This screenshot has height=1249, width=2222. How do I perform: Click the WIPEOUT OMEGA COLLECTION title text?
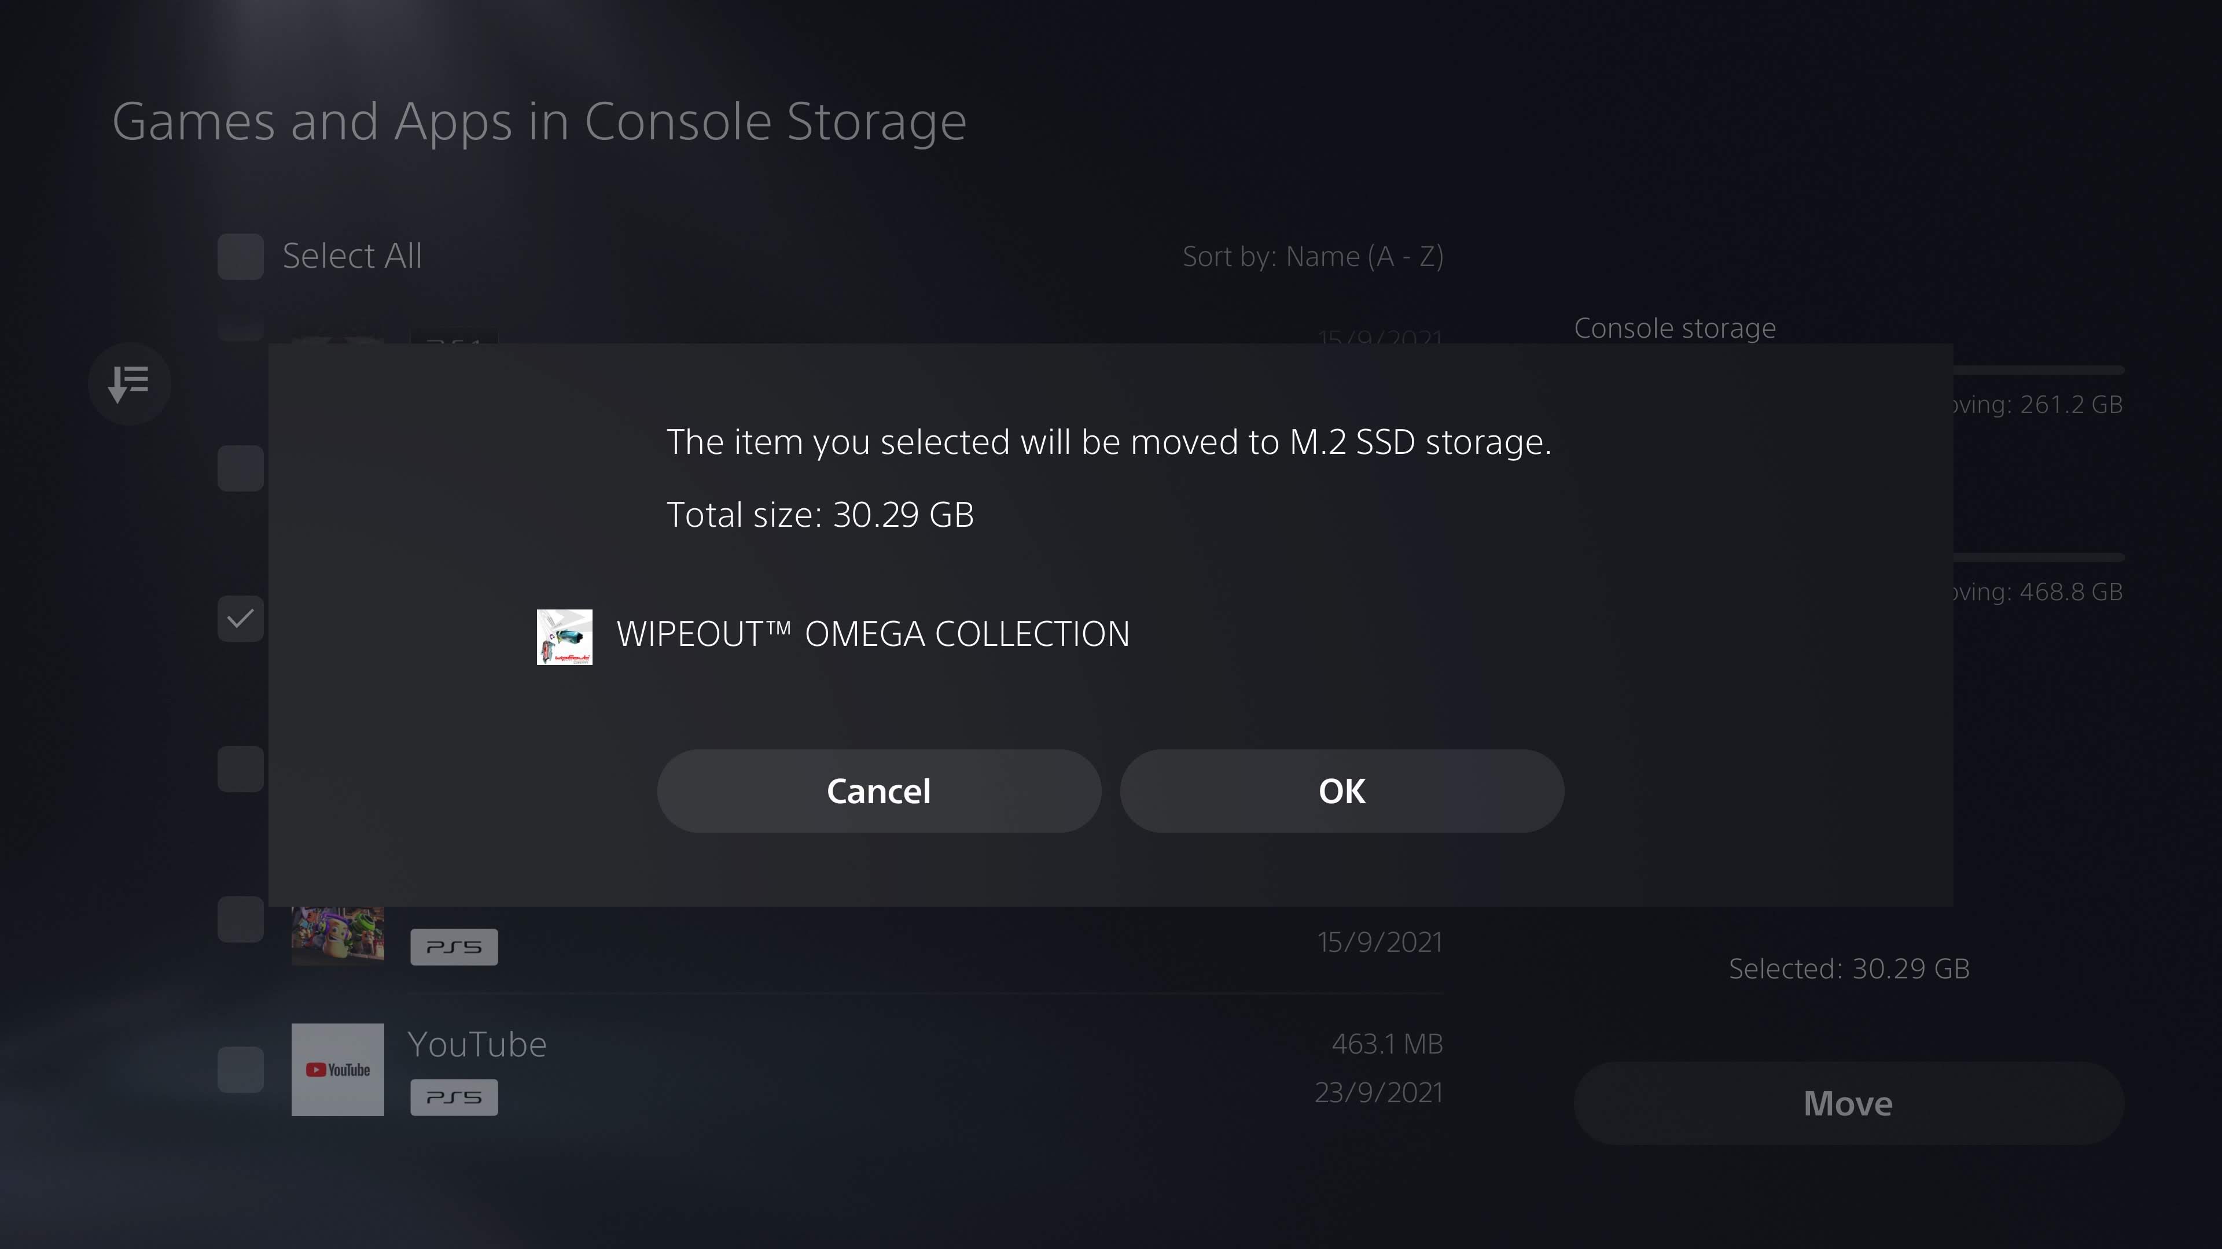coord(872,634)
